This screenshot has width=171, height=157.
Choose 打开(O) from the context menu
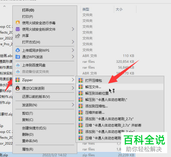coord(45,10)
